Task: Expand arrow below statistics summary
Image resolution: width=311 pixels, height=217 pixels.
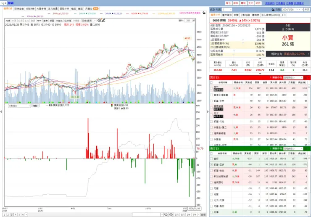Action: (260, 58)
